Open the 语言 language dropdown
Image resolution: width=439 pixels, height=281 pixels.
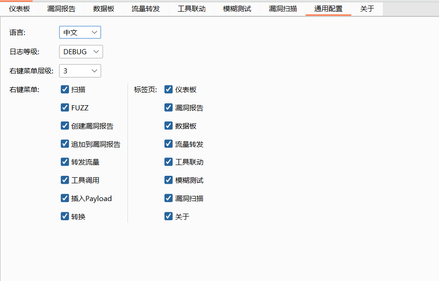pyautogui.click(x=79, y=32)
